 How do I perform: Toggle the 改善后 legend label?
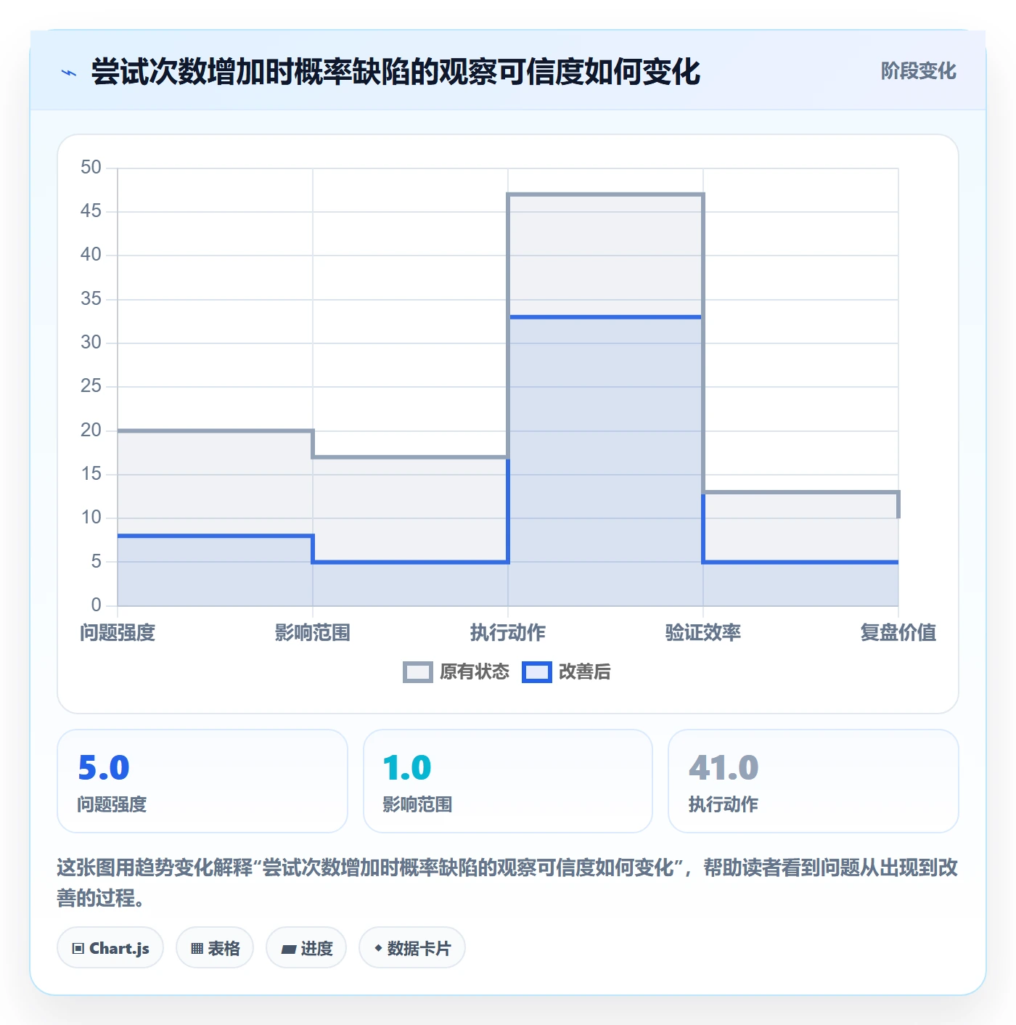click(585, 672)
